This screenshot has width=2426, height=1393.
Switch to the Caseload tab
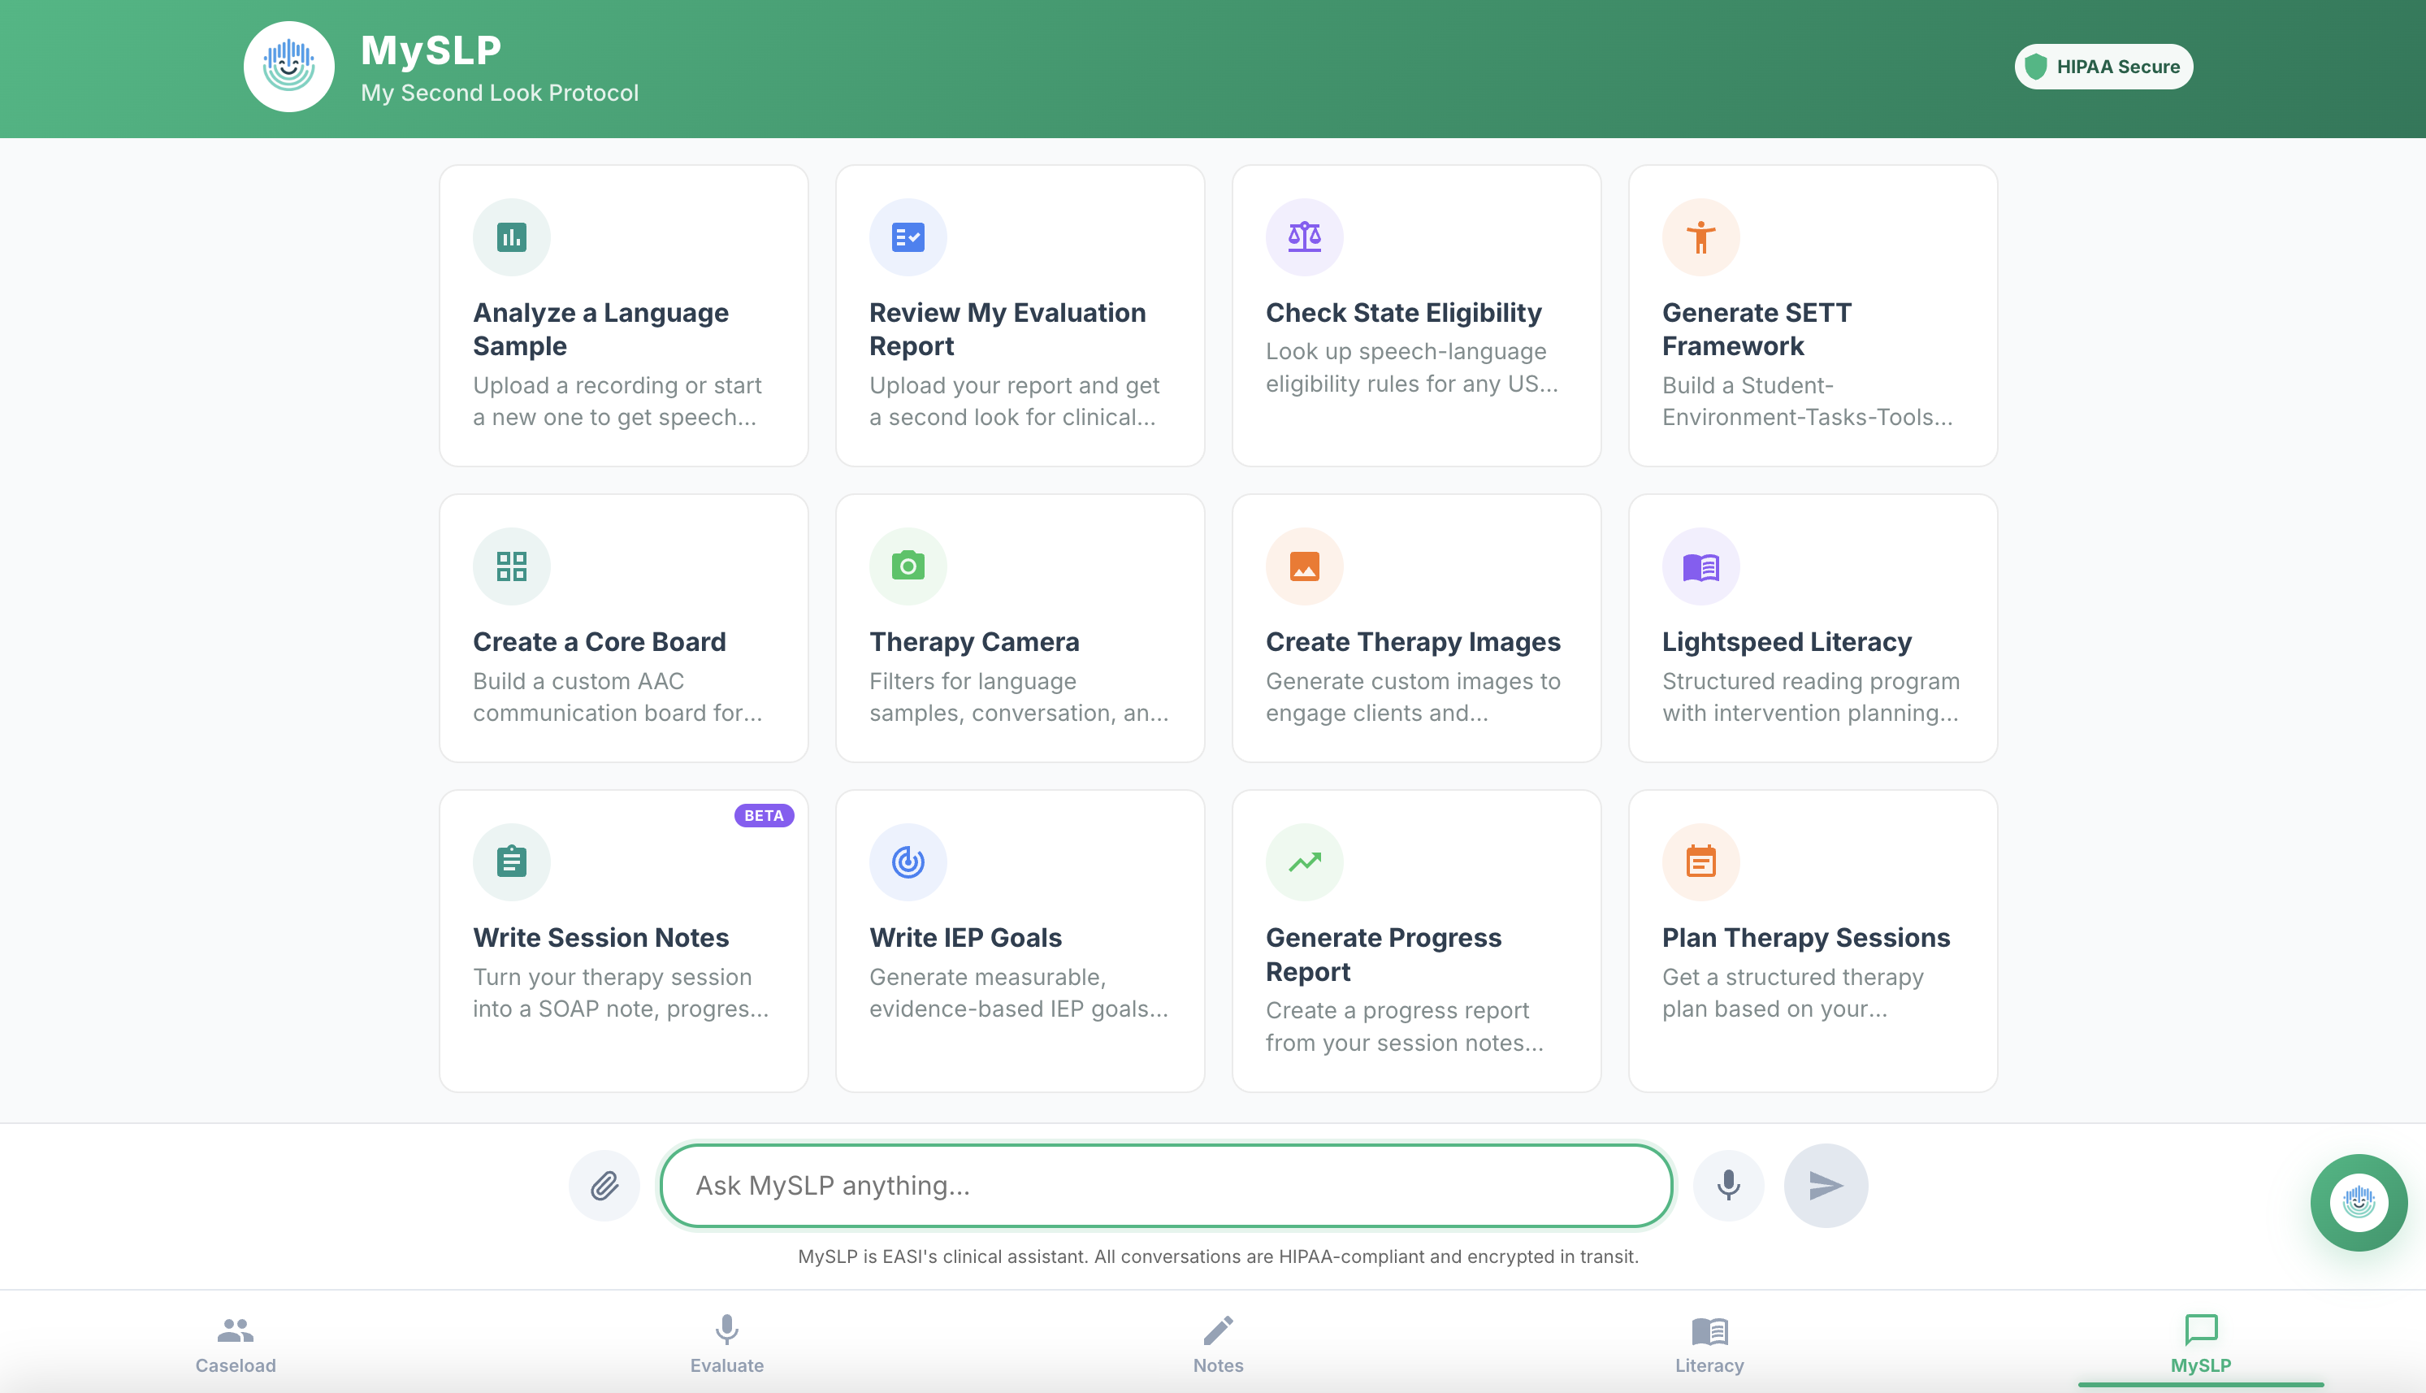coord(234,1343)
